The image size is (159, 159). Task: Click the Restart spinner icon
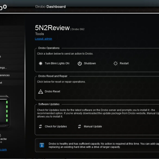click(116, 63)
